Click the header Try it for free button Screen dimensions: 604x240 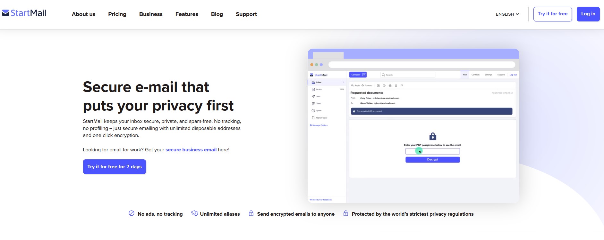click(552, 14)
